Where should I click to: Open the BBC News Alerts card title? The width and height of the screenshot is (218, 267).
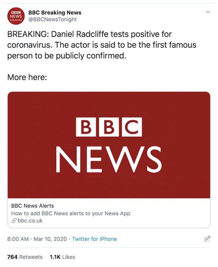(x=32, y=206)
